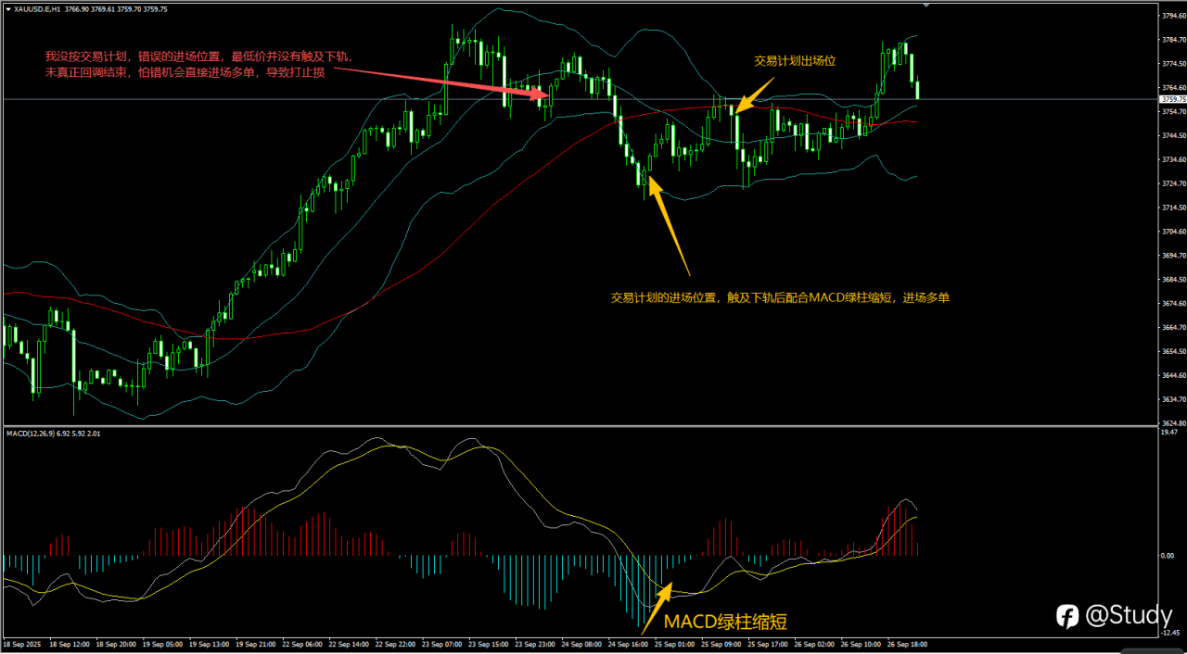Image resolution: width=1187 pixels, height=654 pixels.
Task: Click the MACD 0.00 level on right scale
Action: (x=1167, y=555)
